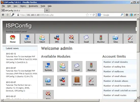Open the History menu
140x102 pixels.
[23, 6]
